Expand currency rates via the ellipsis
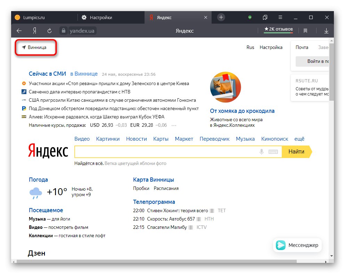345x274 pixels. pyautogui.click(x=173, y=125)
